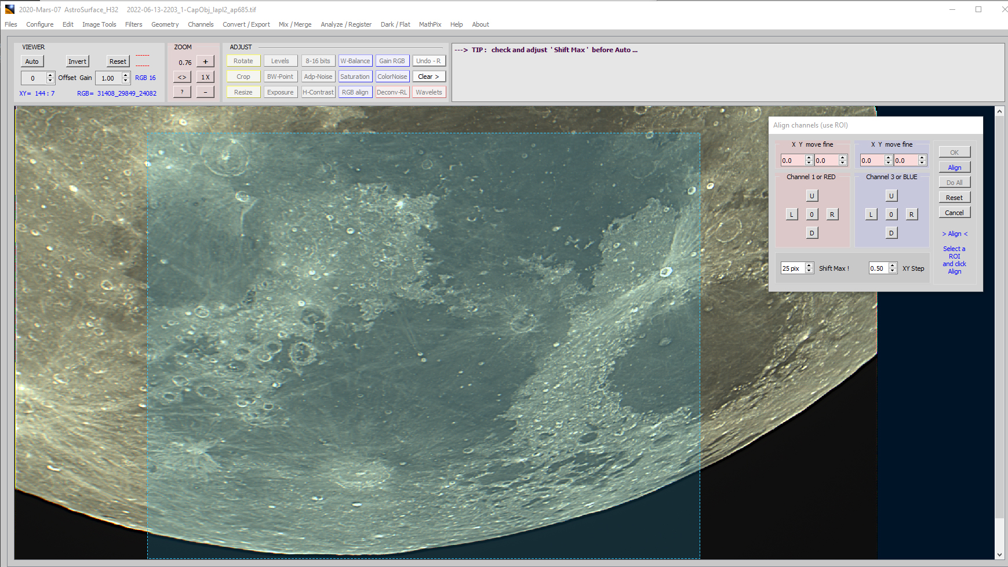Open the Deconv-RL tool

[392, 92]
